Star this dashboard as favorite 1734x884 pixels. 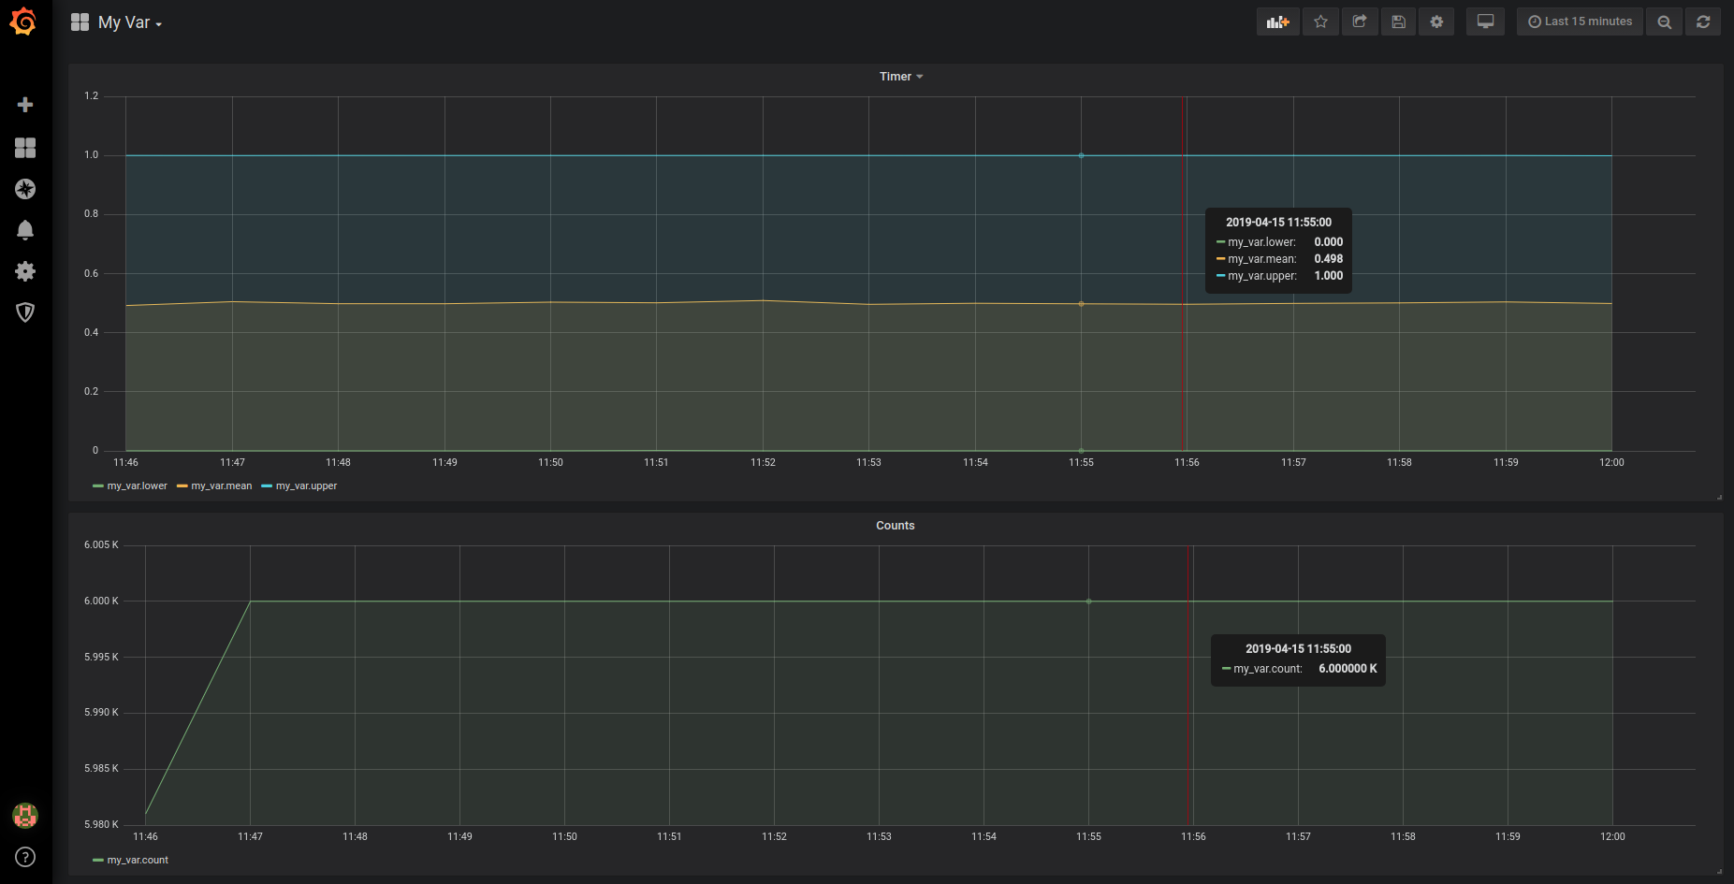1320,22
